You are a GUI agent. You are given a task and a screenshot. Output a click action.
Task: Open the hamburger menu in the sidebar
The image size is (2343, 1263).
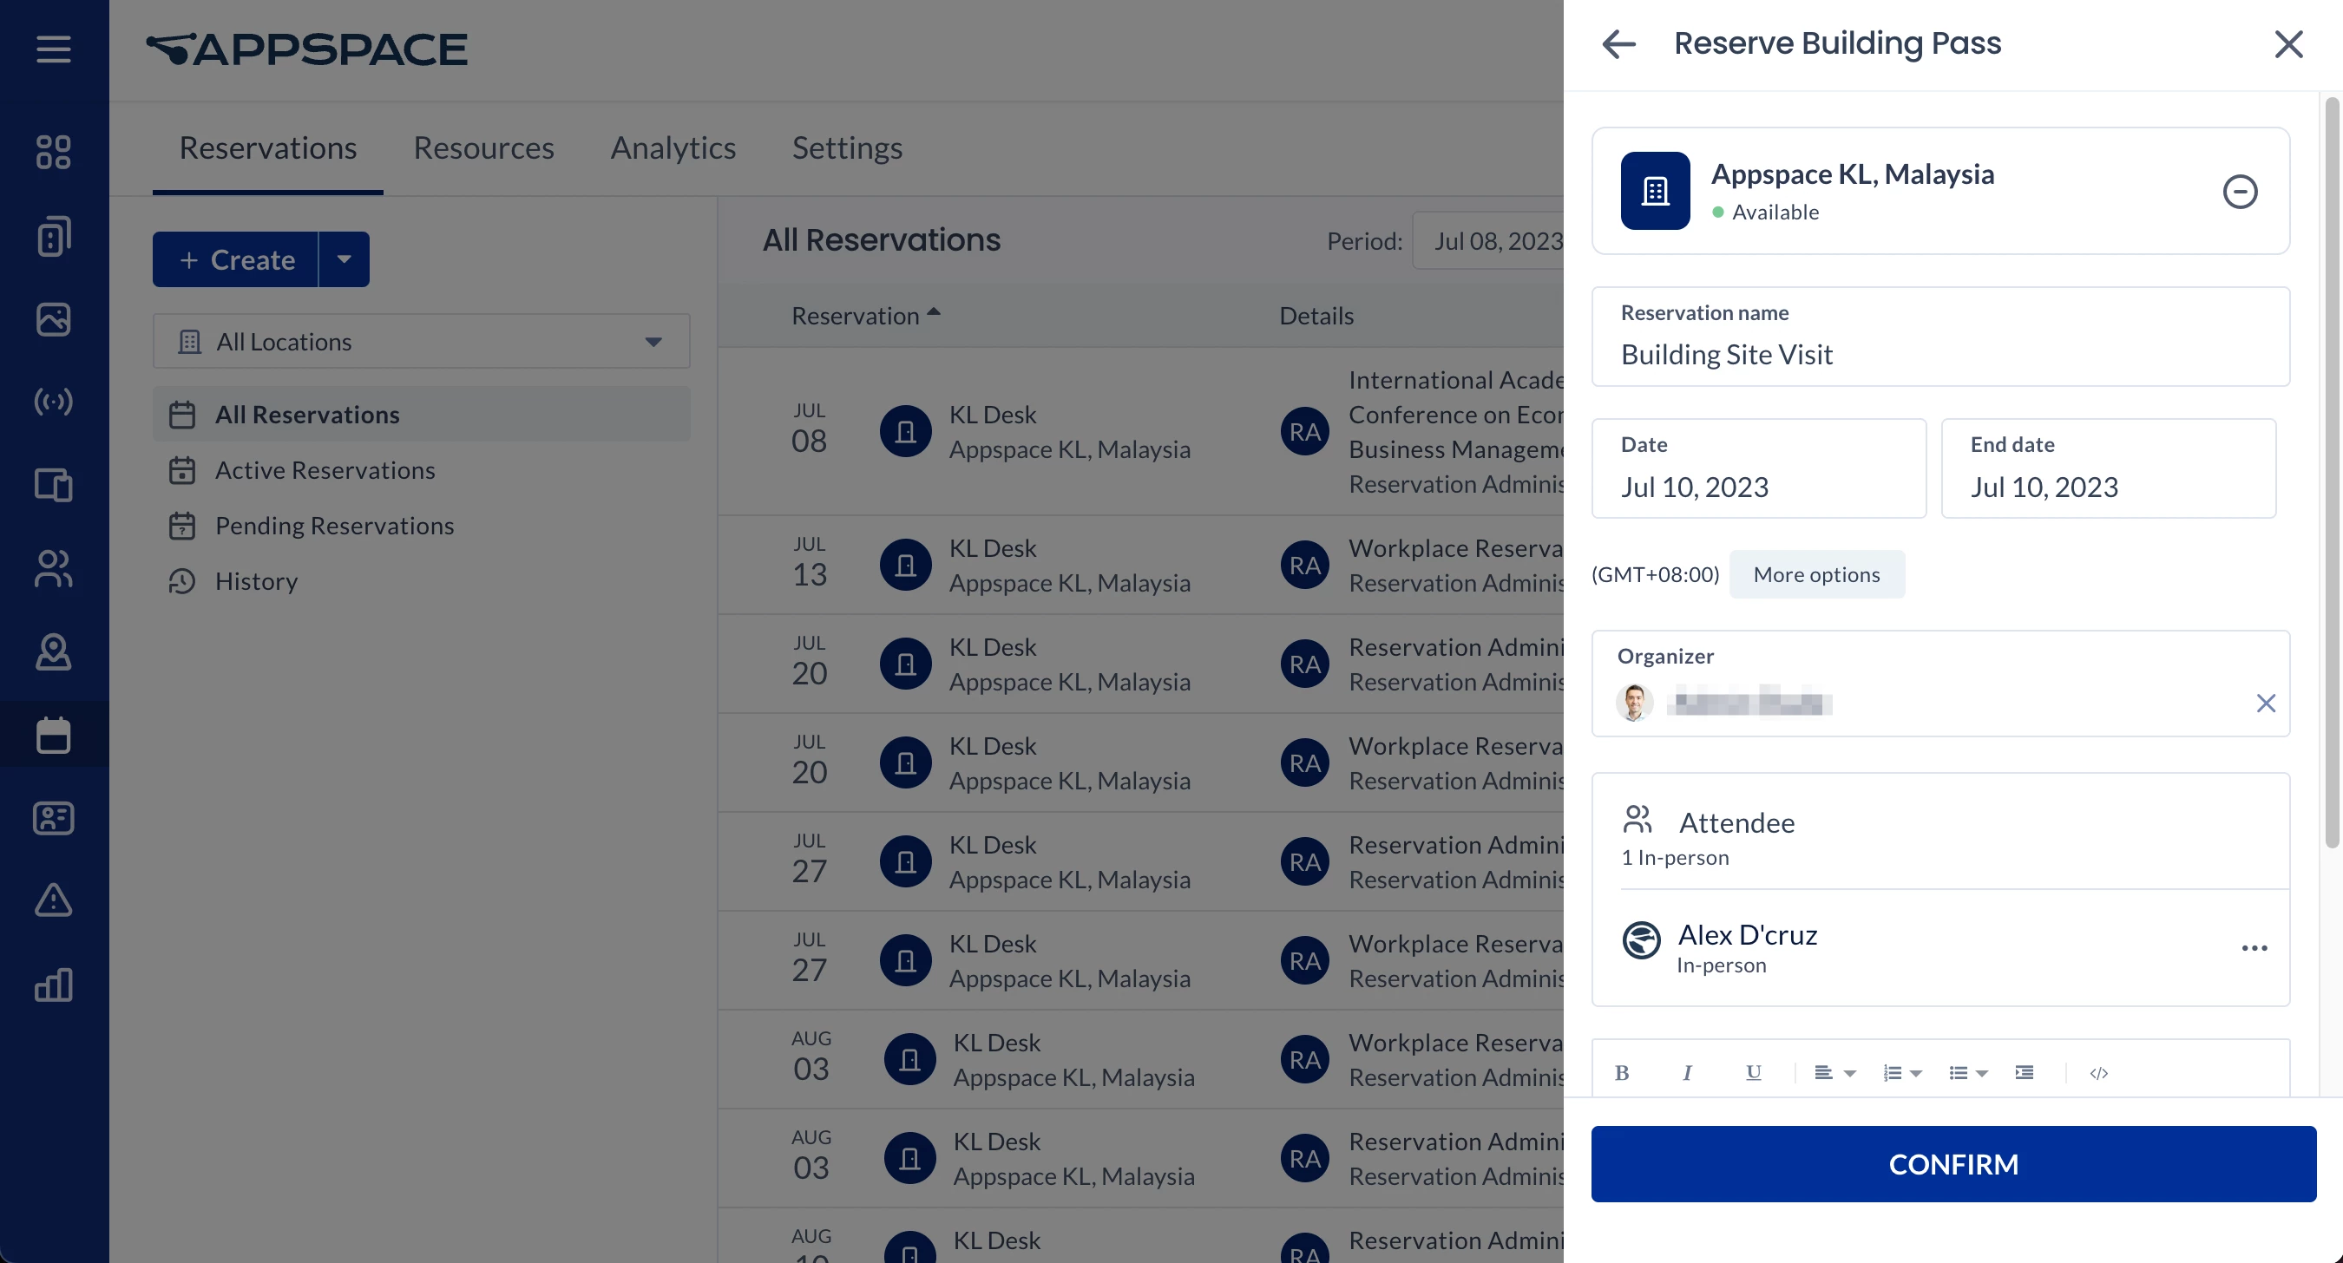pyautogui.click(x=54, y=49)
